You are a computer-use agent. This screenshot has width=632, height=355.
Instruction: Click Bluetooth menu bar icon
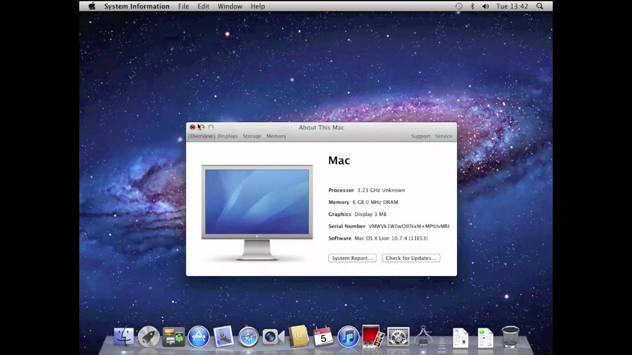pos(472,6)
